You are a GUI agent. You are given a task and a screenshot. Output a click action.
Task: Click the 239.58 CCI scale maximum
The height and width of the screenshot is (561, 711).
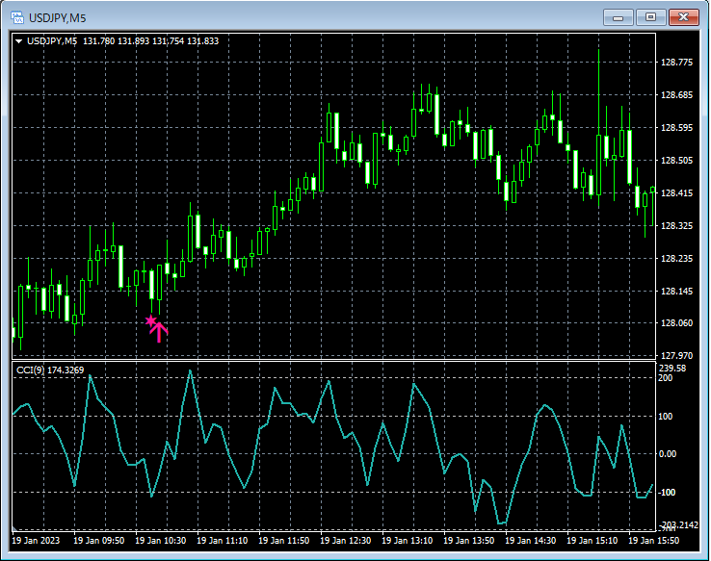672,369
